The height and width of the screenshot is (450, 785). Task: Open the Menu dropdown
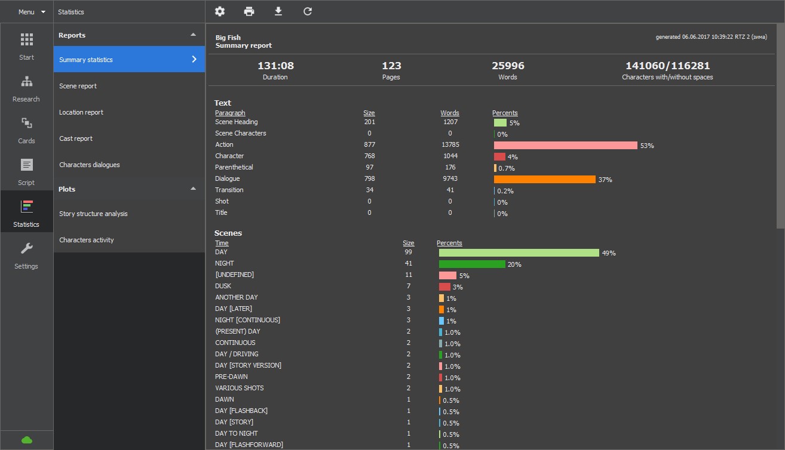coord(32,12)
